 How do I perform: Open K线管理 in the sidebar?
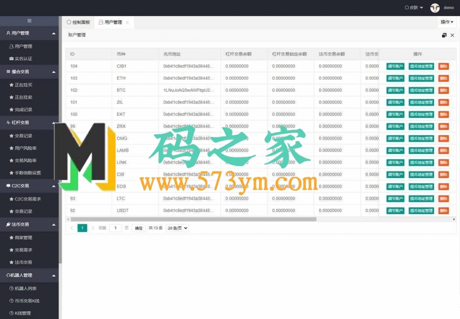coord(20,313)
